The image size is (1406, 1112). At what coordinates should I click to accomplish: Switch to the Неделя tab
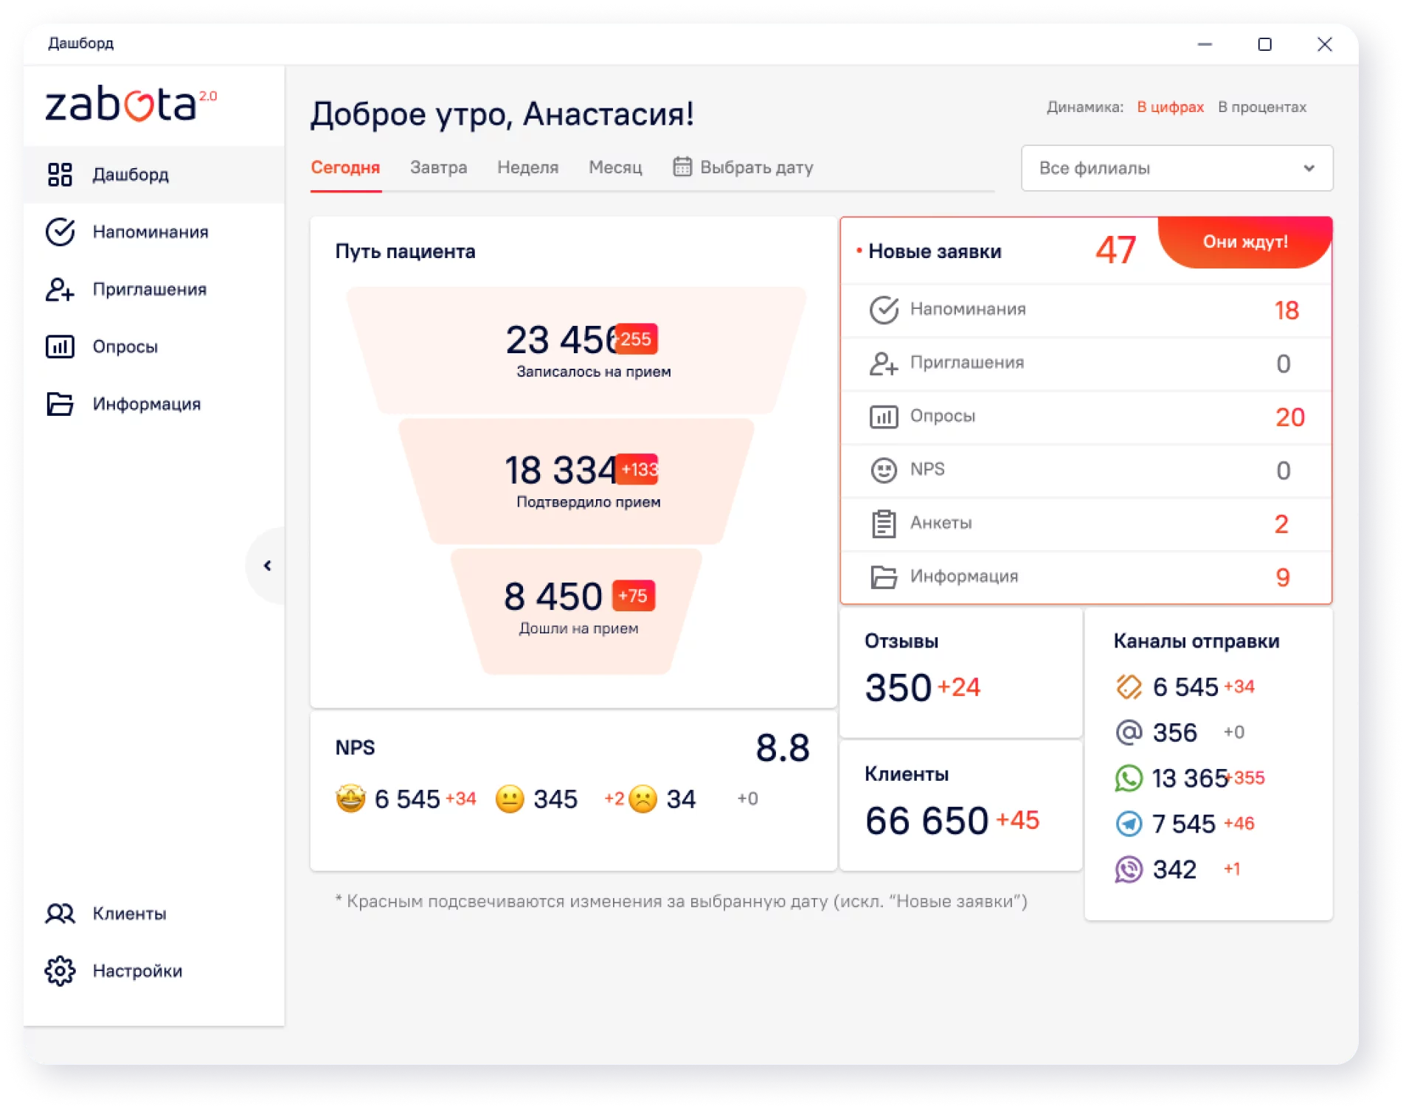[527, 167]
